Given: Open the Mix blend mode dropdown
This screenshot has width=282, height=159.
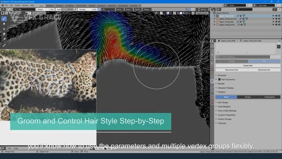Looking at the screenshot, I should [108, 9].
